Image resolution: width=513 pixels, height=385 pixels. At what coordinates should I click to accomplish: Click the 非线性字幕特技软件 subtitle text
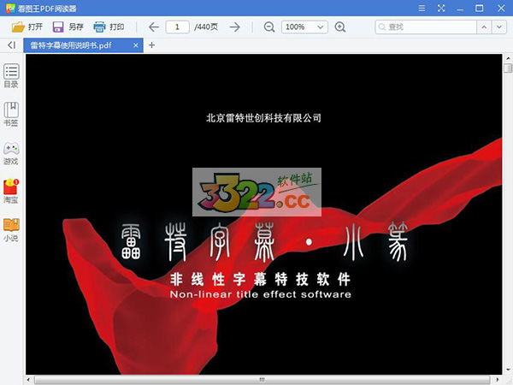point(261,279)
